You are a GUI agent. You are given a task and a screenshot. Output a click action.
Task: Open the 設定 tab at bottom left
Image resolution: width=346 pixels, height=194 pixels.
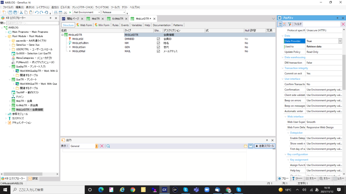point(33,179)
